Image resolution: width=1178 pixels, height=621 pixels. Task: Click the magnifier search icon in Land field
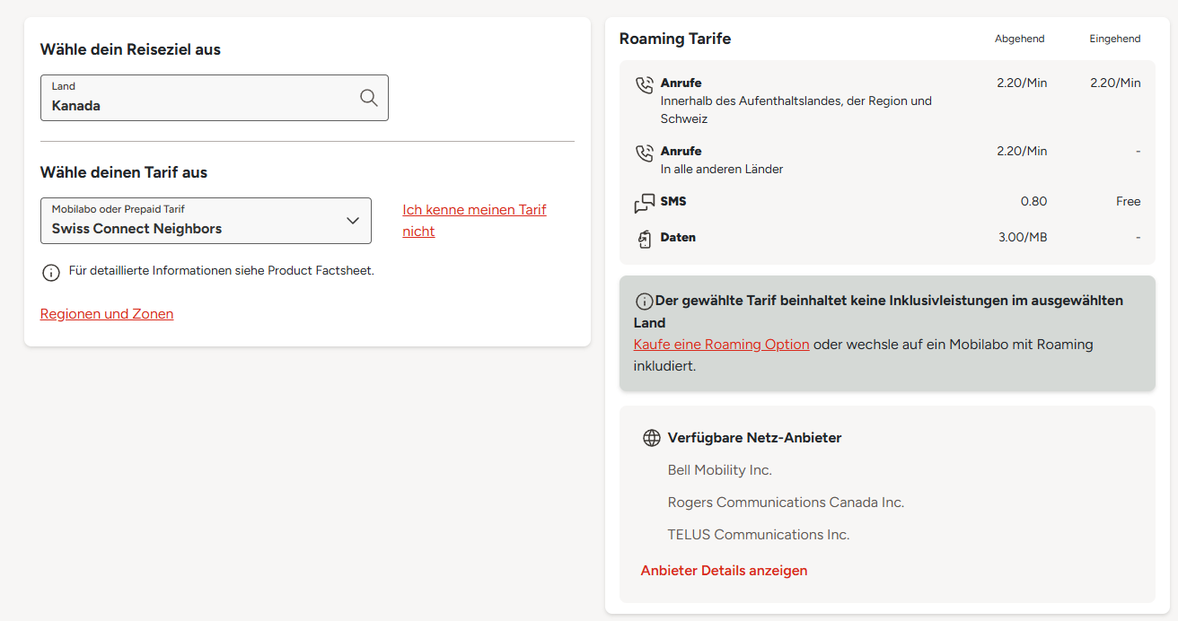[x=368, y=98]
